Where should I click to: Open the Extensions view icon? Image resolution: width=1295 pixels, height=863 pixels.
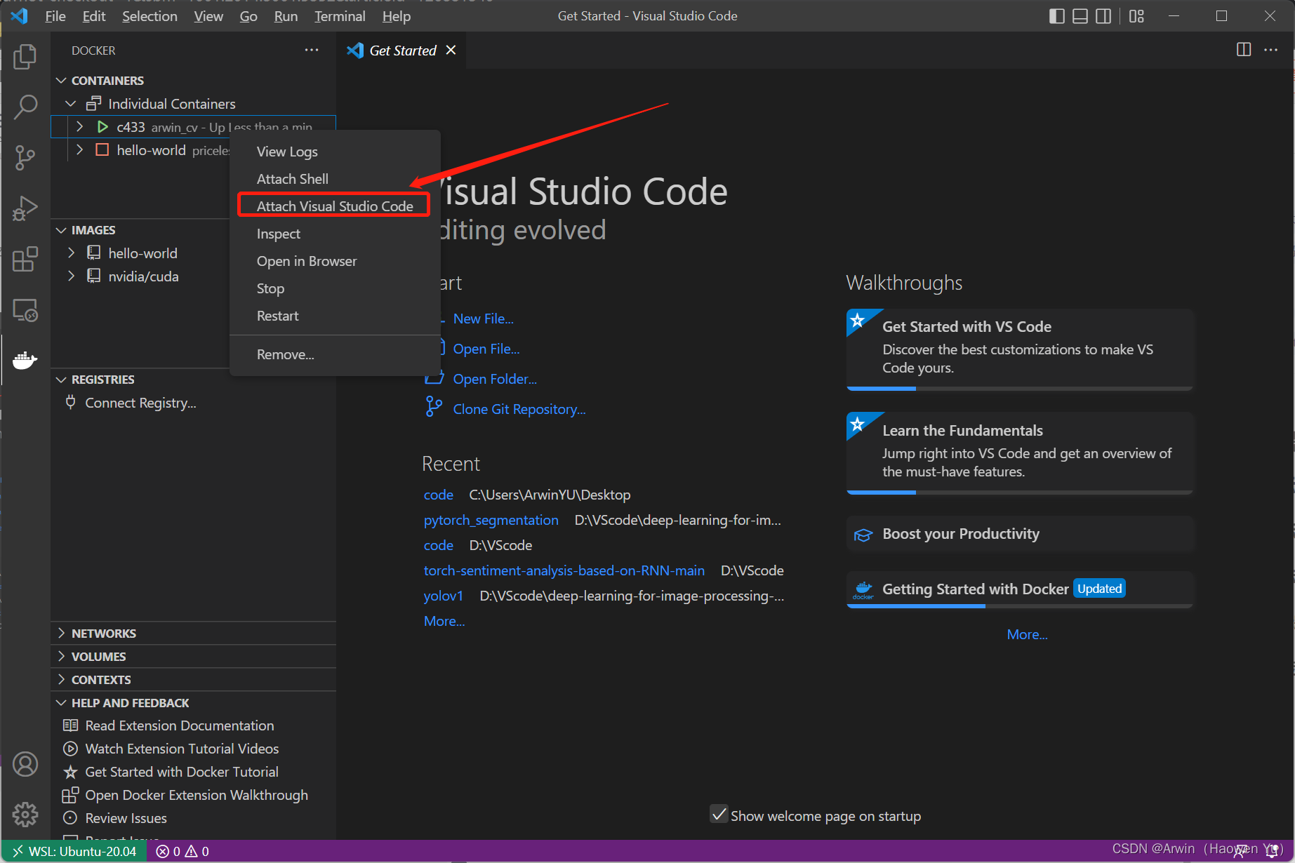pos(25,259)
